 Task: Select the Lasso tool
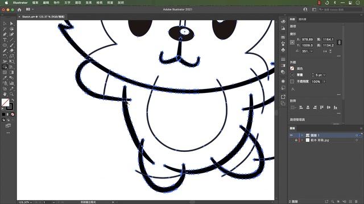coord(11,29)
